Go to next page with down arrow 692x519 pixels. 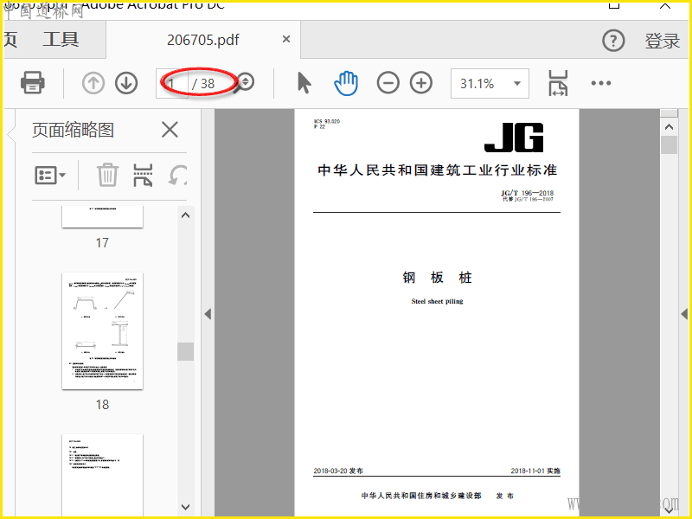[126, 83]
